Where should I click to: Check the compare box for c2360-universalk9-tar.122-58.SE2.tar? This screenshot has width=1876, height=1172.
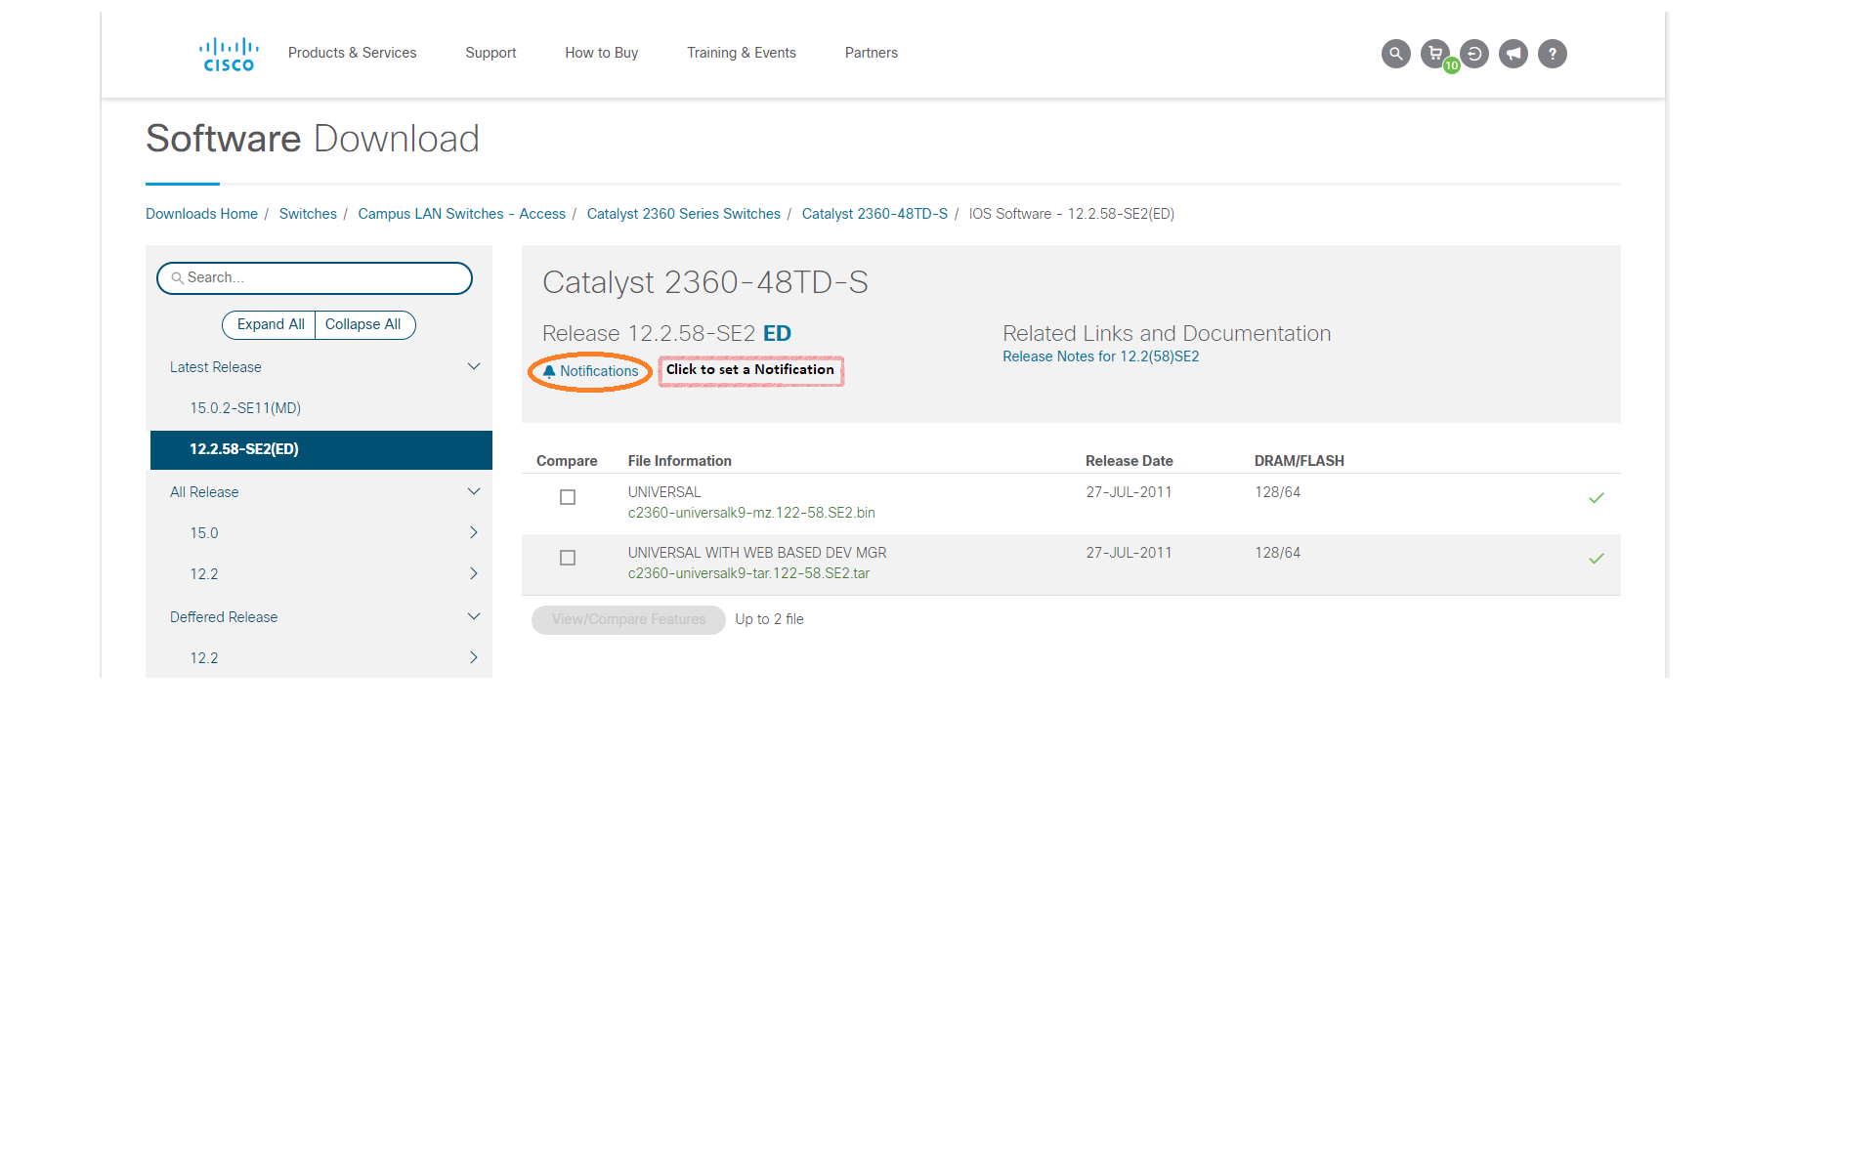pyautogui.click(x=568, y=558)
